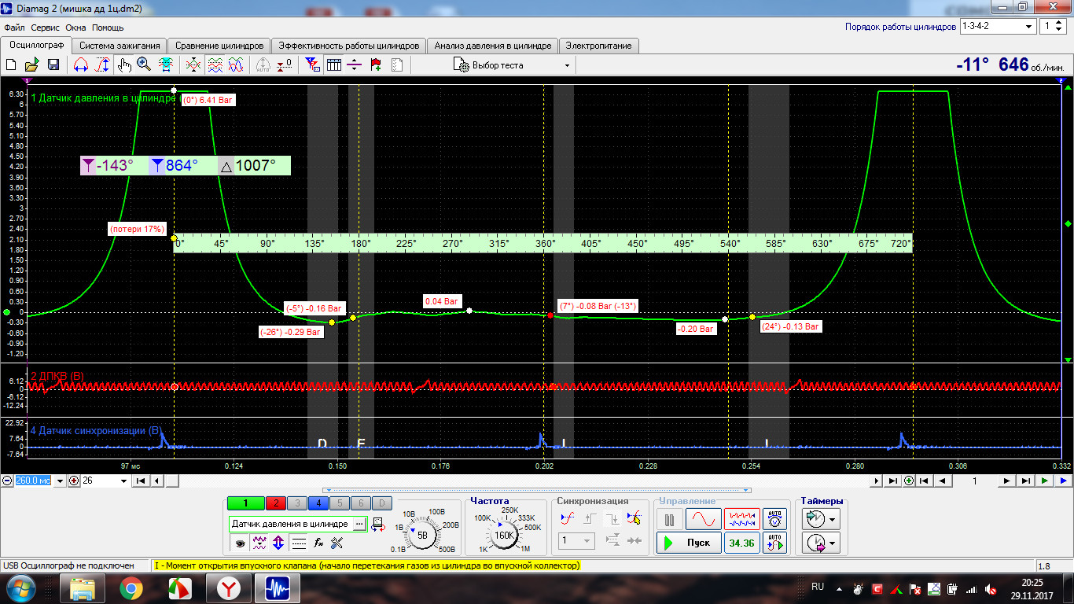The width and height of the screenshot is (1074, 604).
Task: Toggle the channel eye visibility icon
Action: 239,543
